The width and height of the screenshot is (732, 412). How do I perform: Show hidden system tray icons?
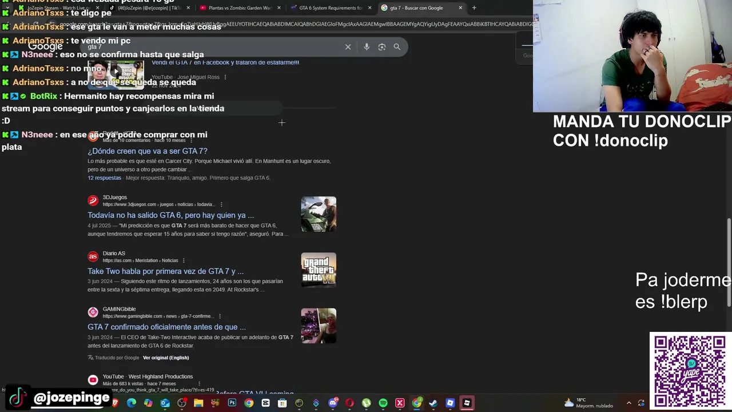(x=628, y=403)
